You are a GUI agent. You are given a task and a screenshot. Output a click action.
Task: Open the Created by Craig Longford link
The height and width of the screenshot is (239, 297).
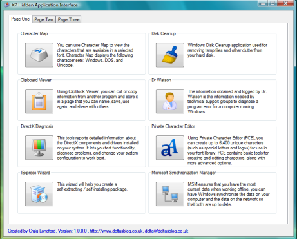point(98,231)
